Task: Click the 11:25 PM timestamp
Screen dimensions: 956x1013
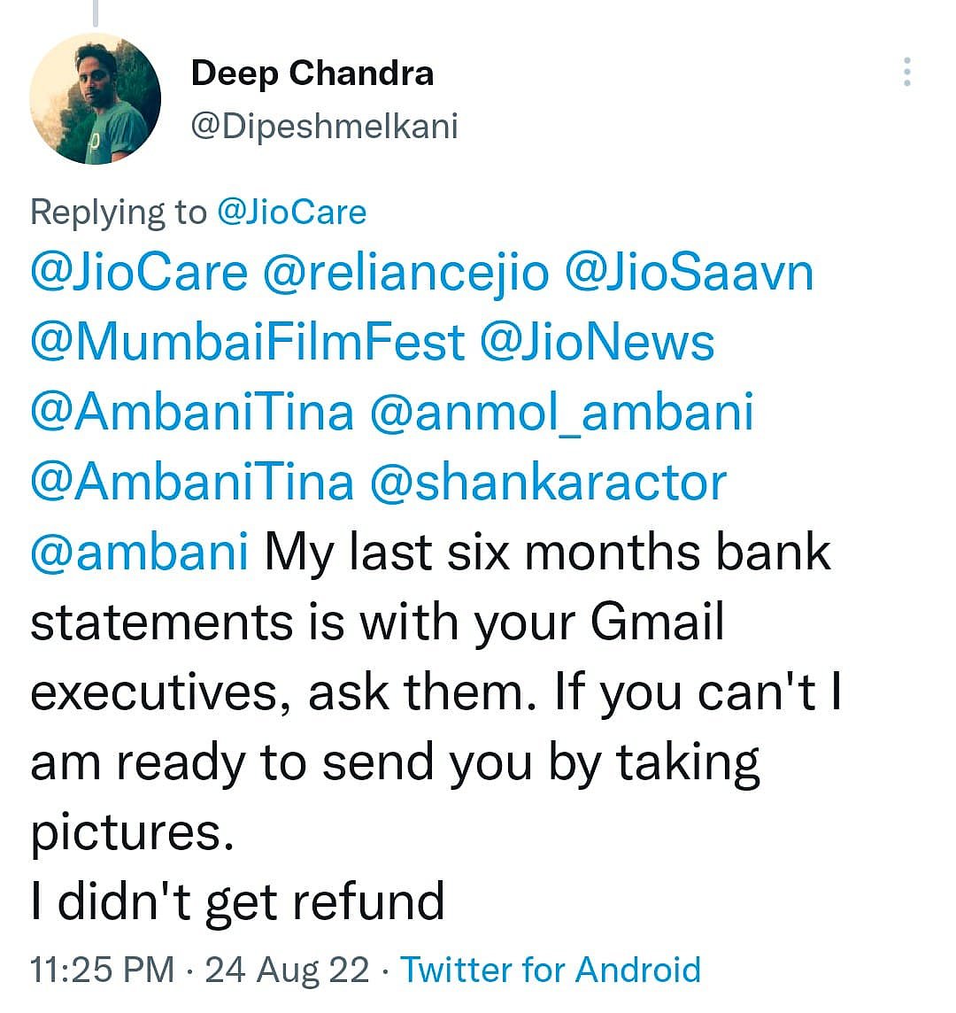Action: (103, 970)
